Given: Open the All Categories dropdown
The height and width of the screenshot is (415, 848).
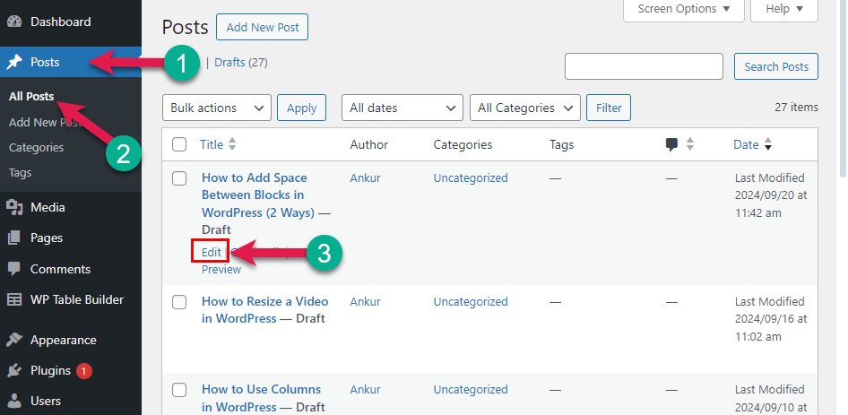Looking at the screenshot, I should coord(525,108).
